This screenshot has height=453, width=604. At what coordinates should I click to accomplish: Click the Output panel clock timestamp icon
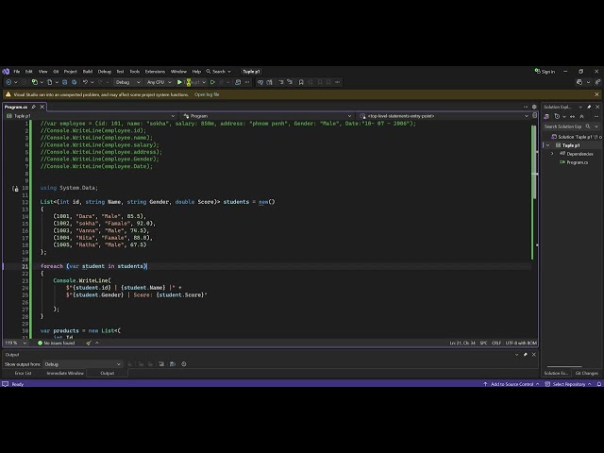pyautogui.click(x=184, y=364)
